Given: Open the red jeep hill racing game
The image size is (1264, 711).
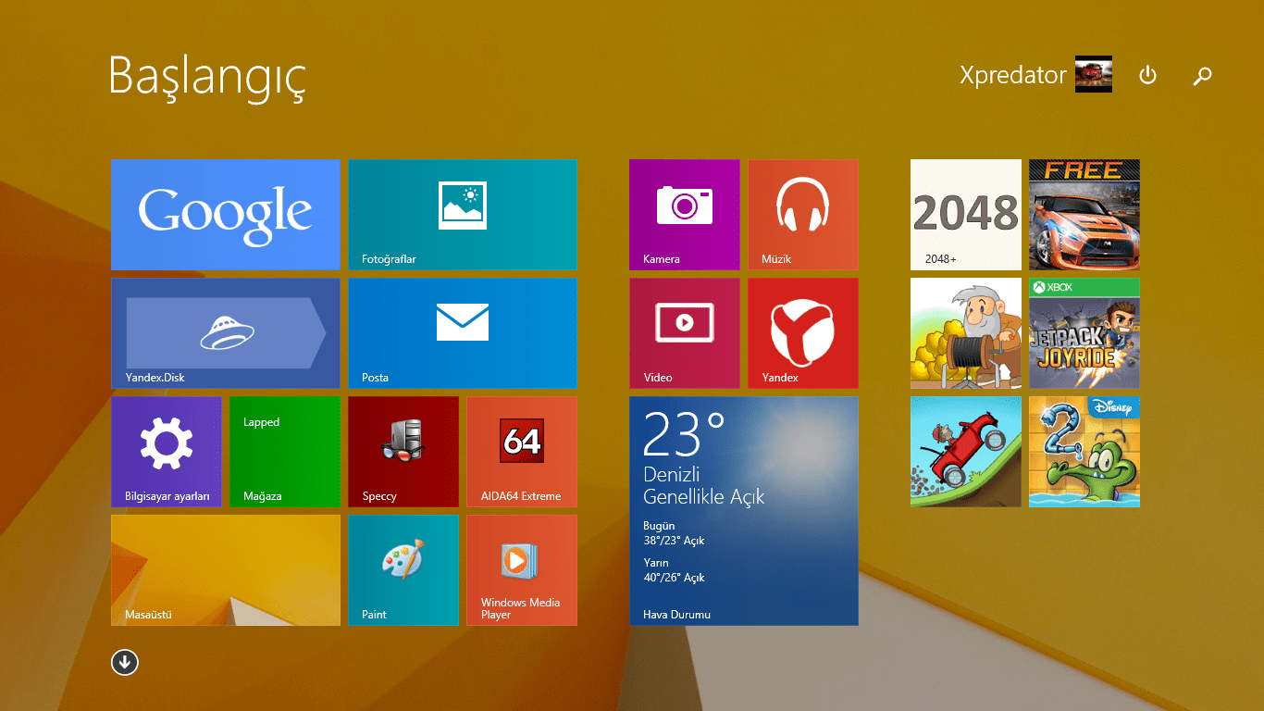Looking at the screenshot, I should (966, 452).
